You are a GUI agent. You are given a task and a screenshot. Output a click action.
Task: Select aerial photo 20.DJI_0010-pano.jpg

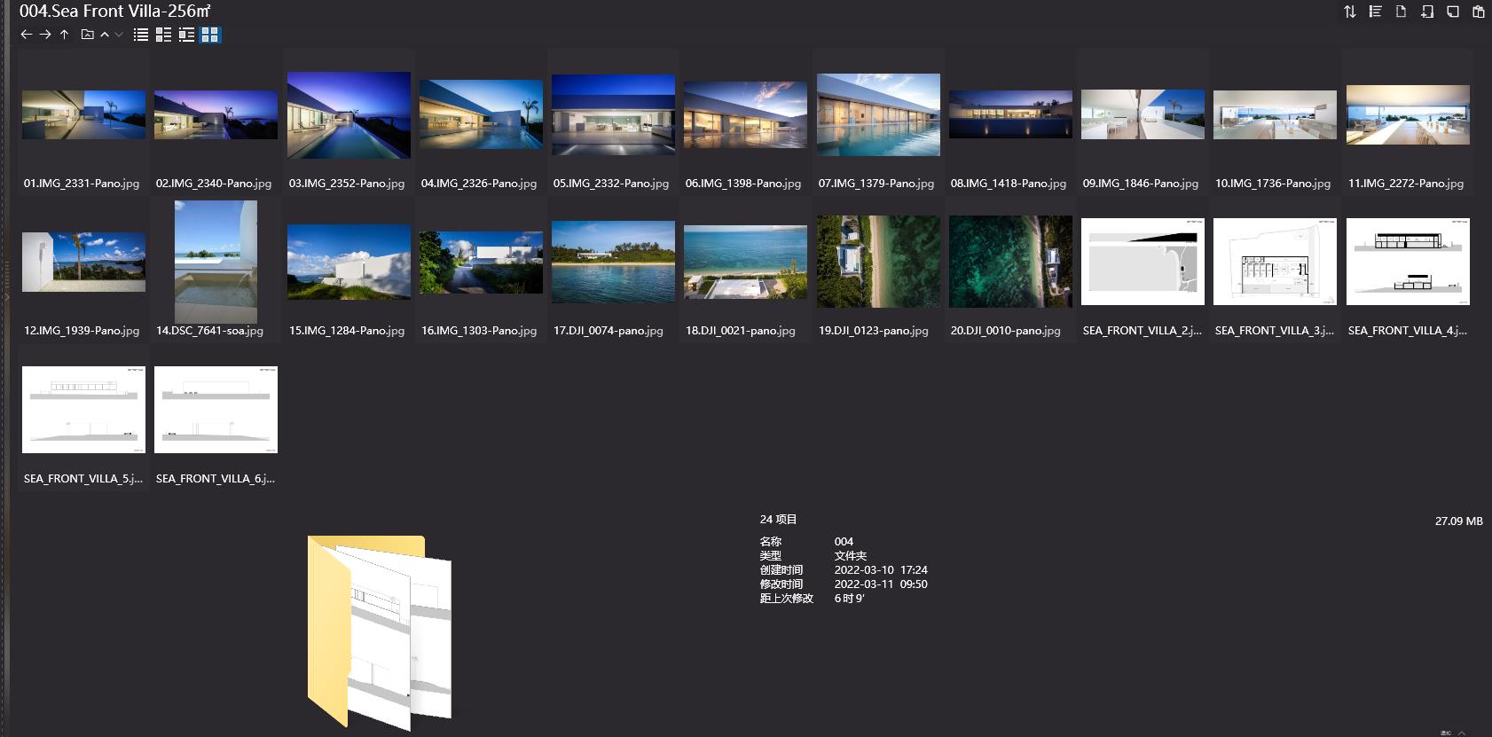coord(1010,262)
